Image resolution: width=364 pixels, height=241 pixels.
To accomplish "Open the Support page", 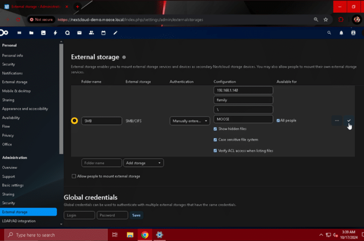I will point(8,177).
